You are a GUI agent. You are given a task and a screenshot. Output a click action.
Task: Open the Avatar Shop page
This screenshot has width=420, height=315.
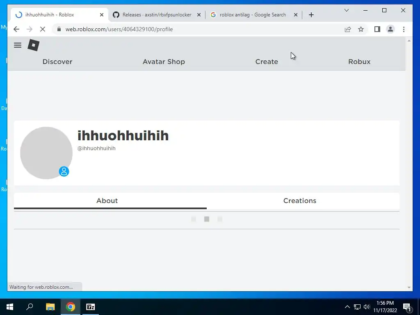[164, 62]
